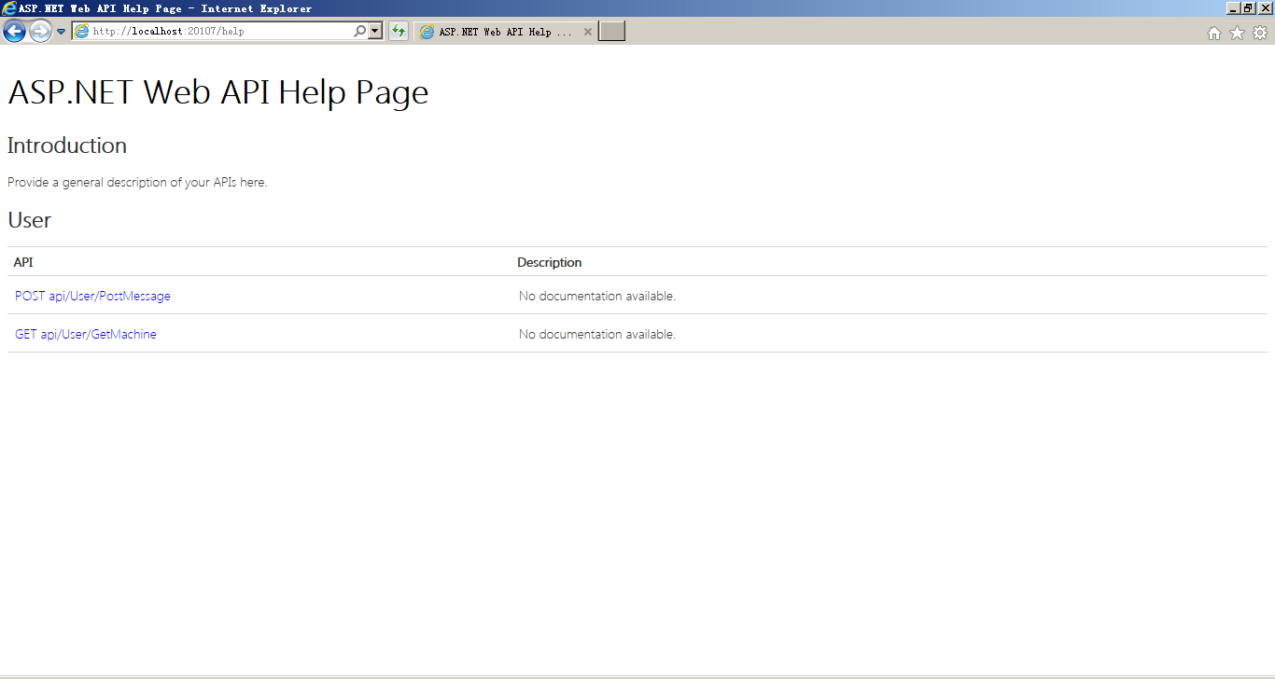Click the browser Back arrow button
Viewport: 1275px width, 679px height.
(x=14, y=32)
